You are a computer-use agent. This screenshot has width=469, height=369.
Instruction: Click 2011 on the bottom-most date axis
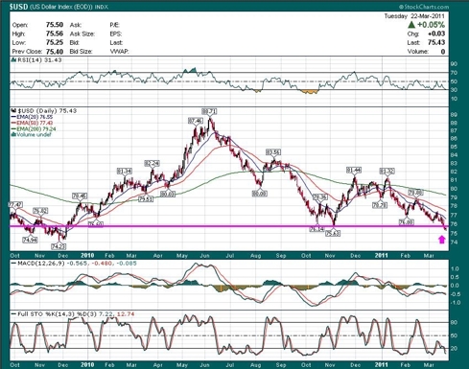pos(381,364)
